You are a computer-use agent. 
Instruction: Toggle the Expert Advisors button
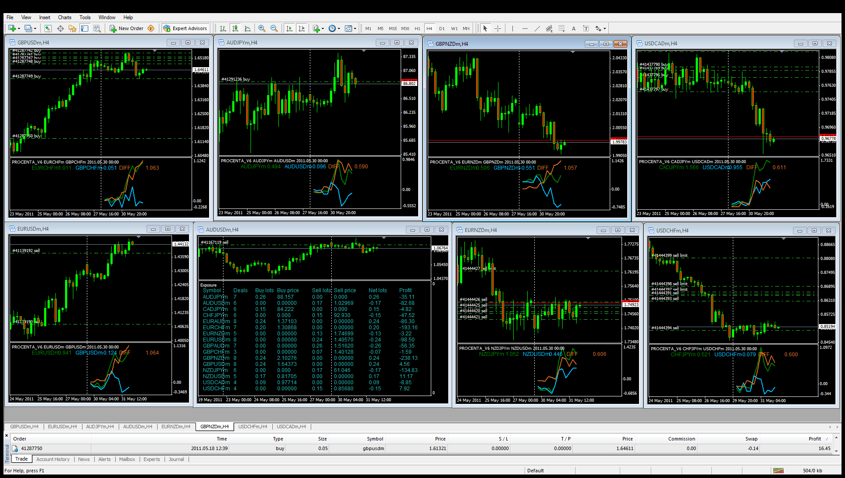coord(185,28)
